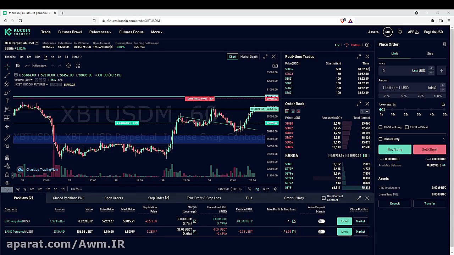454x255 pixels.
Task: Open the TradingView logo button
Action: point(20,170)
